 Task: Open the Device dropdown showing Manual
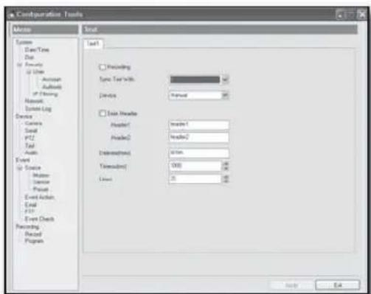pos(225,95)
